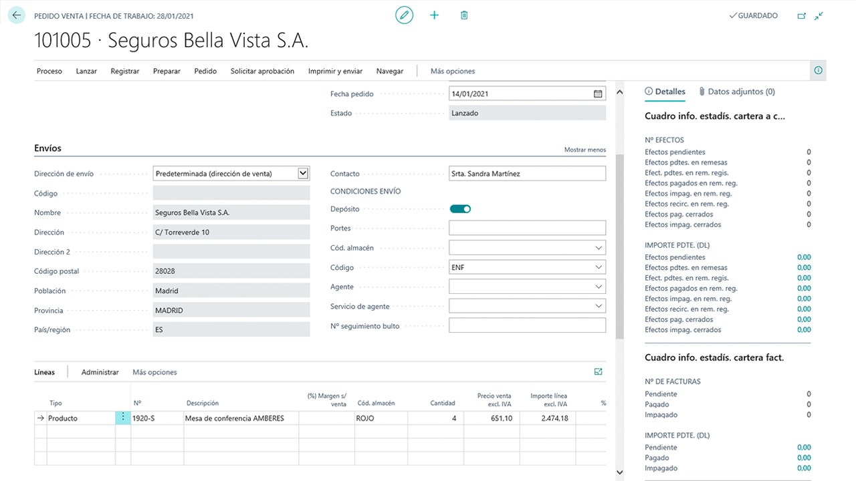The height and width of the screenshot is (481, 856).
Task: Toggle the Depósito switch
Action: 460,209
